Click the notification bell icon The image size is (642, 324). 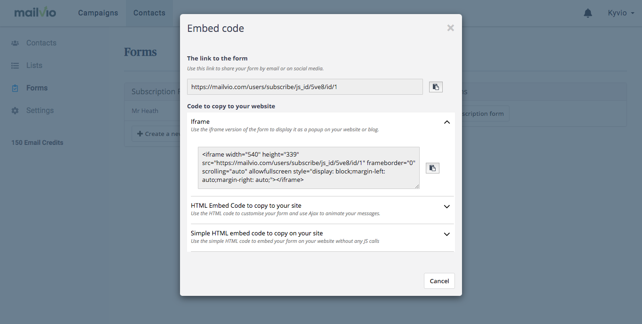(588, 13)
